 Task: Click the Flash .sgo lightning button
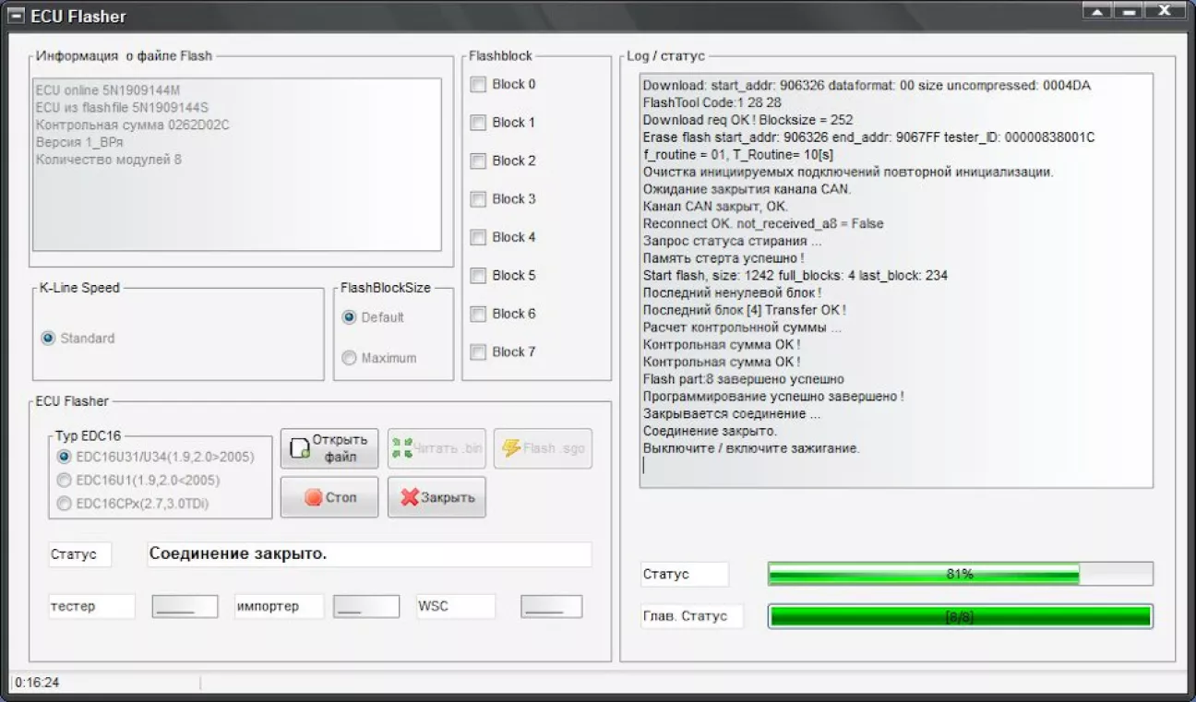click(543, 448)
